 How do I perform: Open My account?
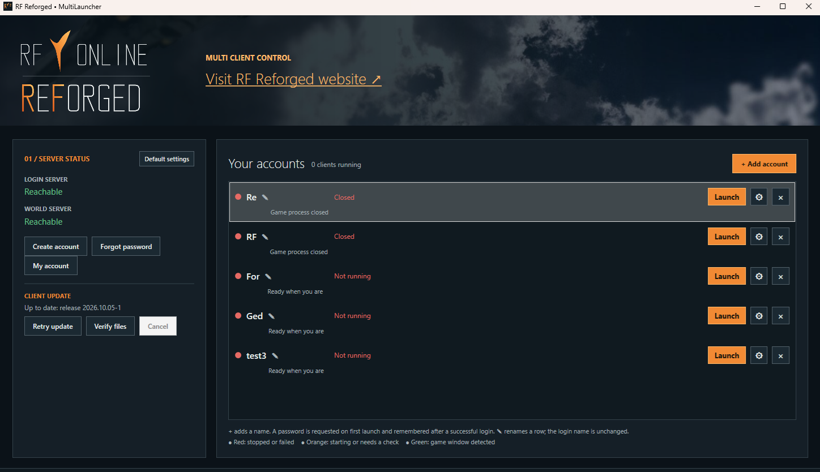point(51,265)
